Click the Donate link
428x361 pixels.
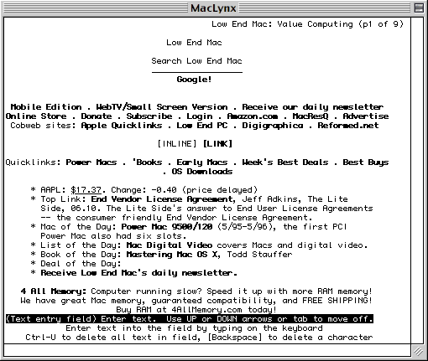(x=97, y=116)
